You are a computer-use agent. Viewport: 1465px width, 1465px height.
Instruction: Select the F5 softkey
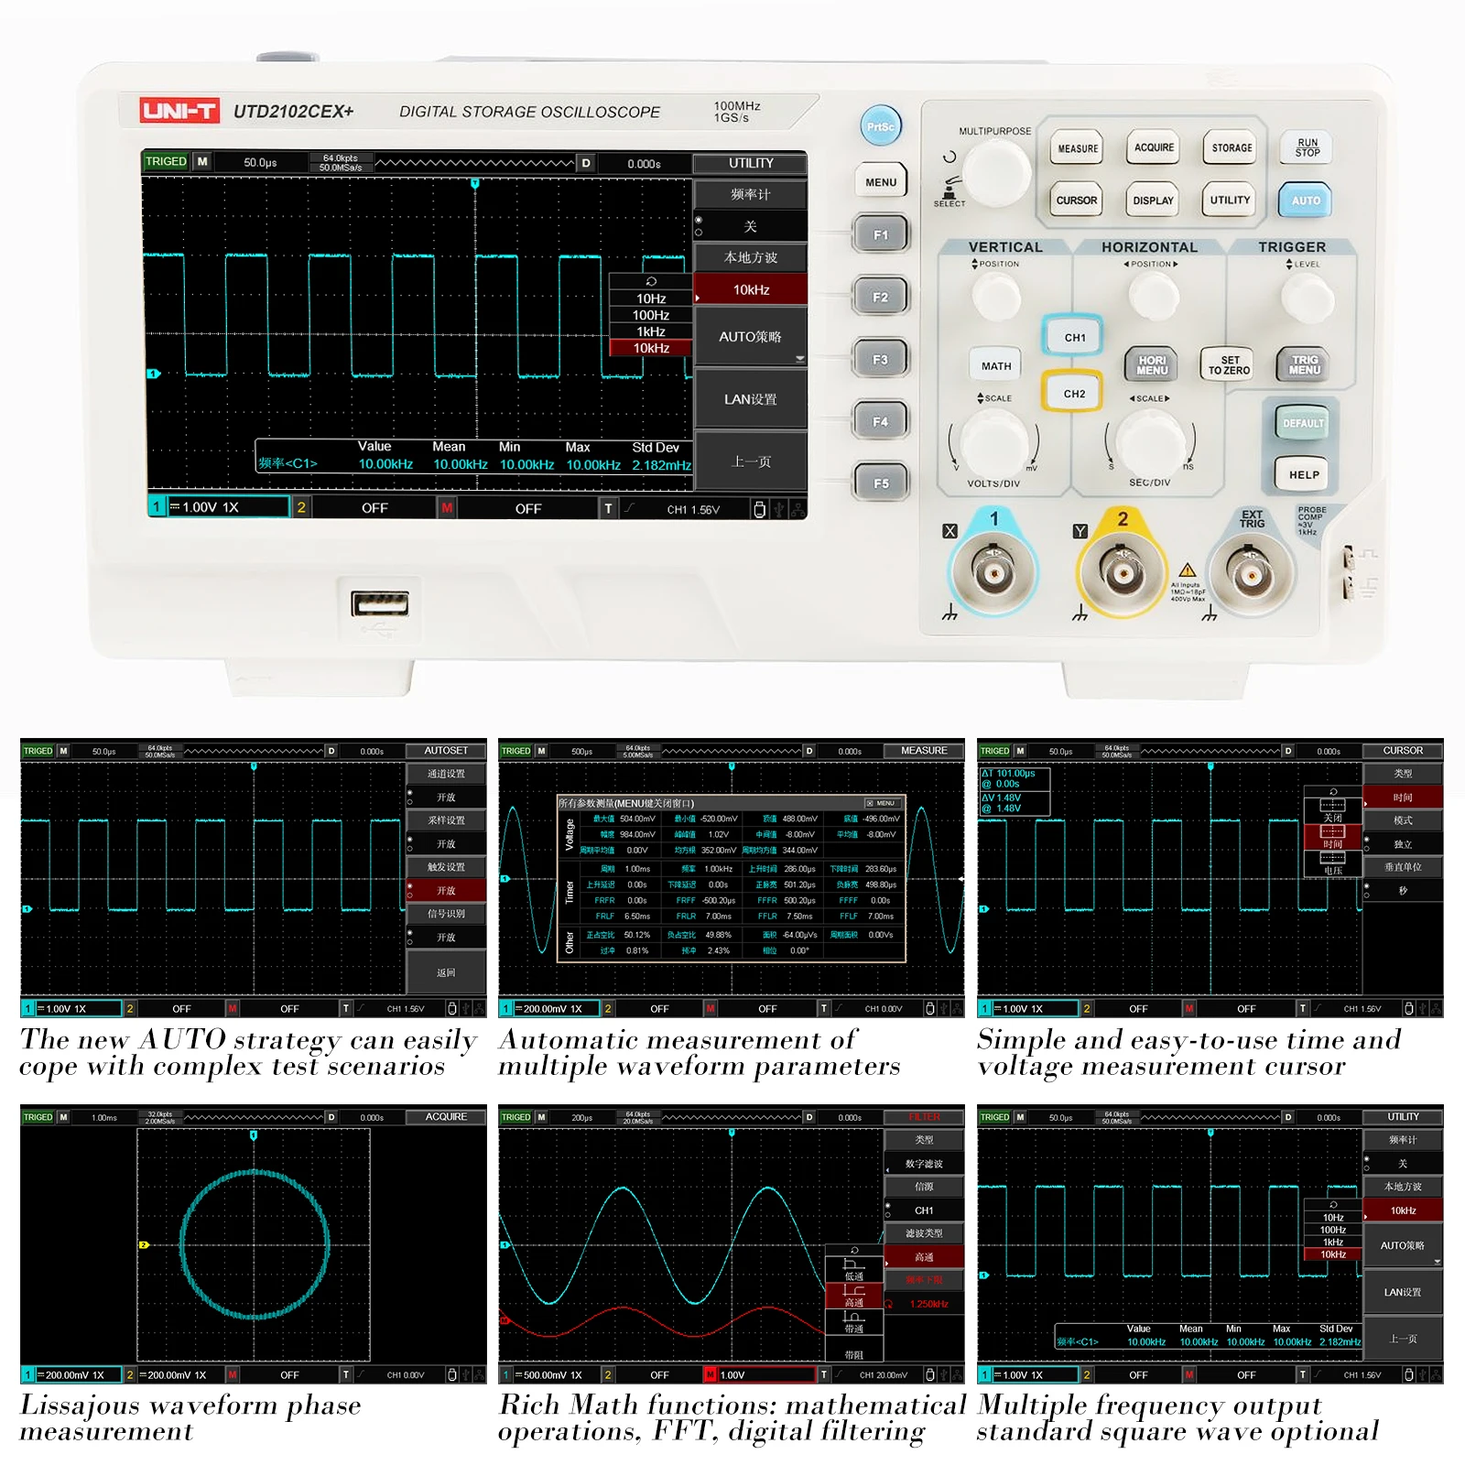881,483
